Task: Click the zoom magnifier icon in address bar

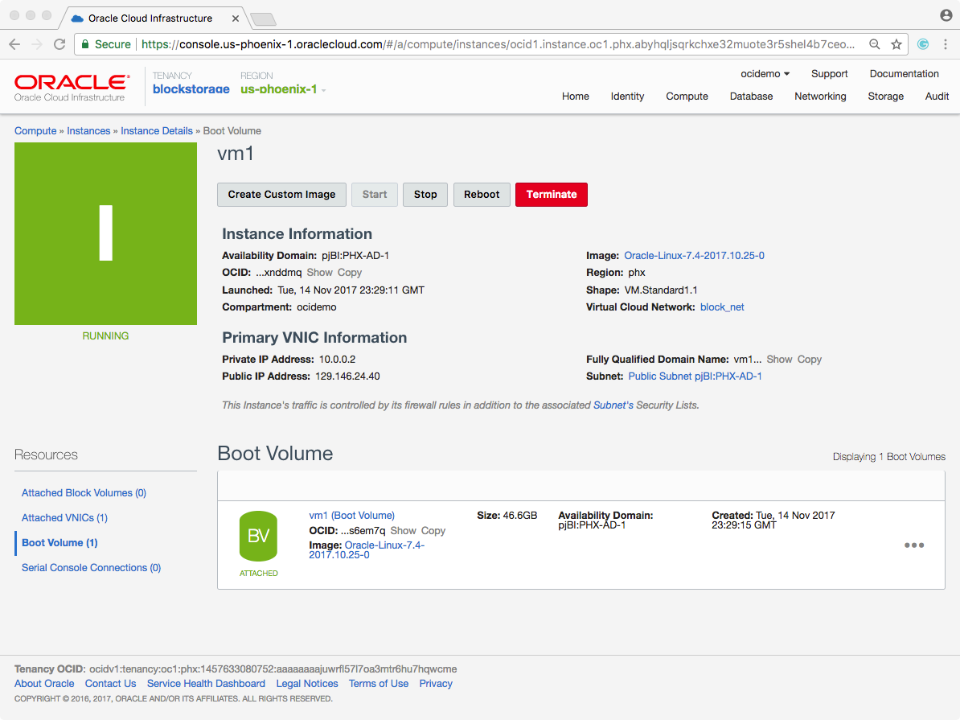Action: click(874, 44)
